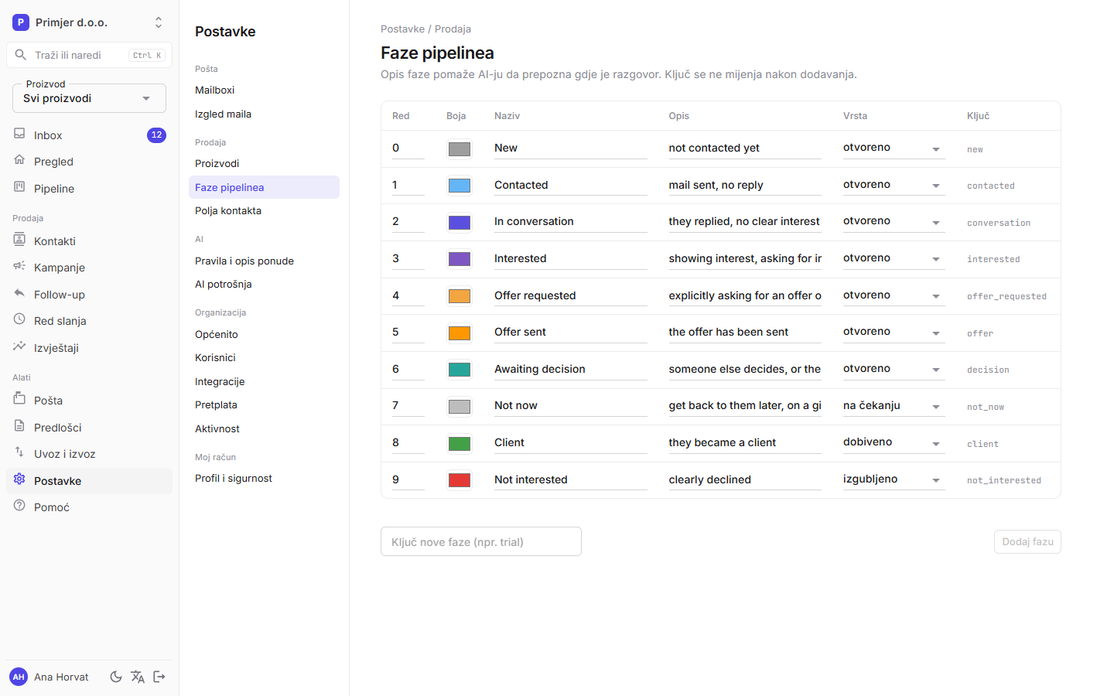Open Mailboxi settings section
The image size is (1114, 696).
pos(264,90)
